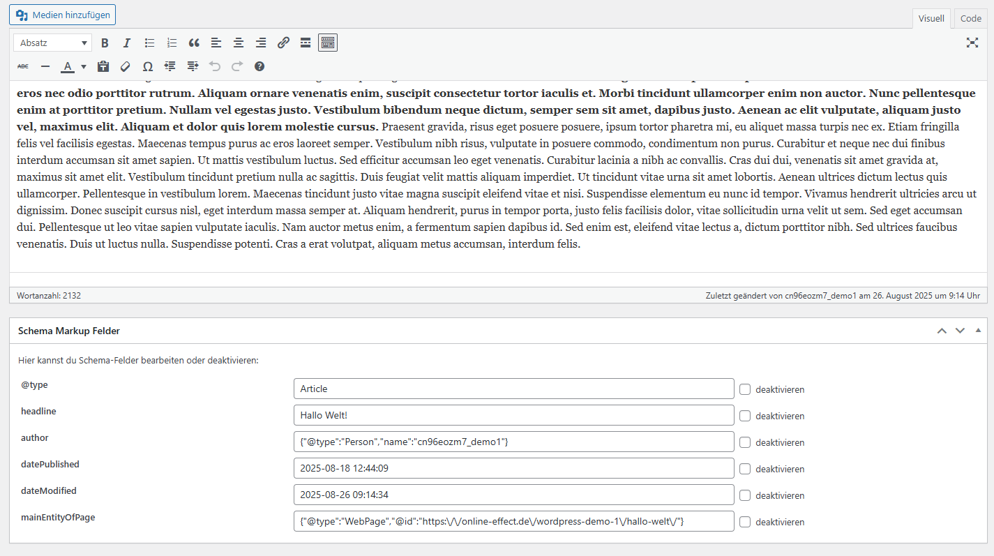
Task: Insert a blockquote using the quote icon
Action: point(194,43)
